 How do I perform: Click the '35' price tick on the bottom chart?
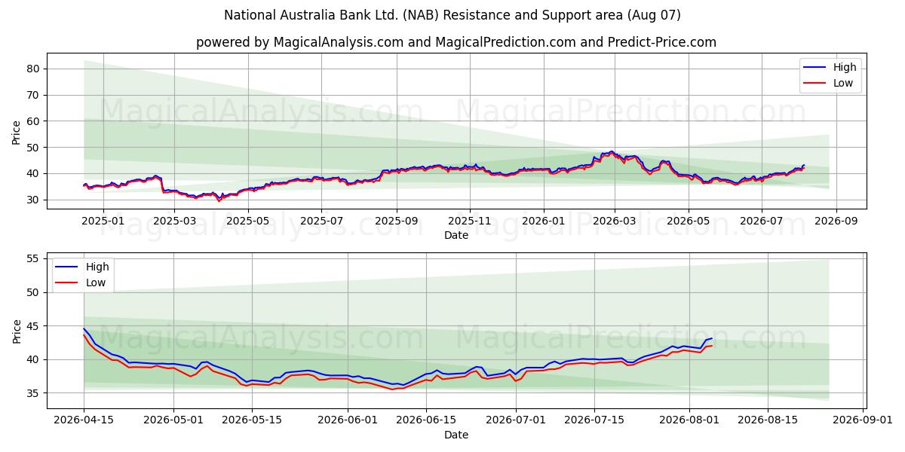point(35,393)
